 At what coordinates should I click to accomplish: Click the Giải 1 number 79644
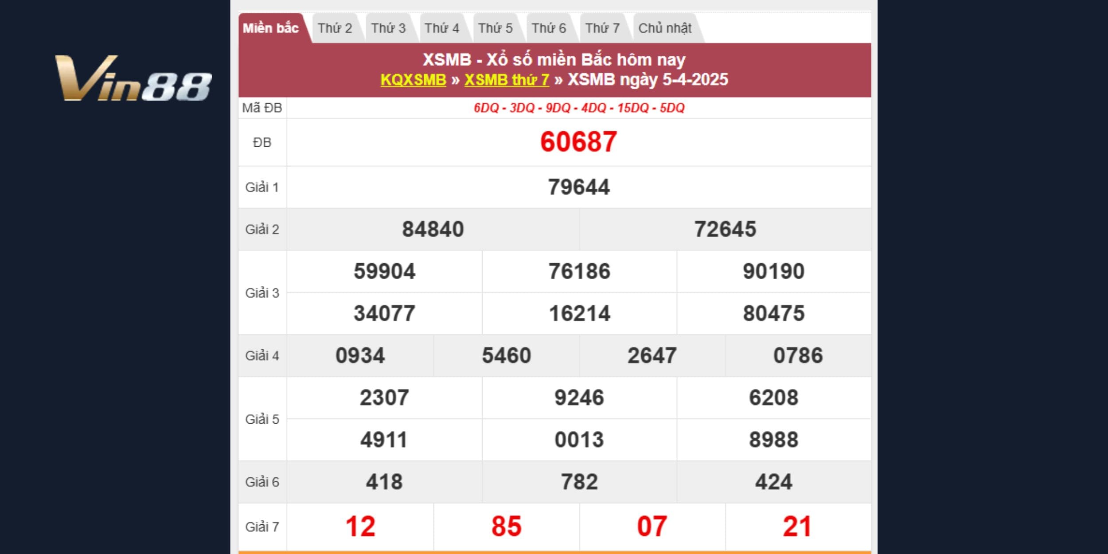[579, 187]
